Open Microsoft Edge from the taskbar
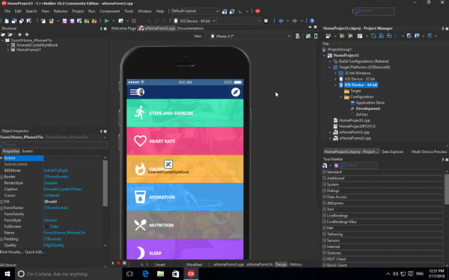 145,274
